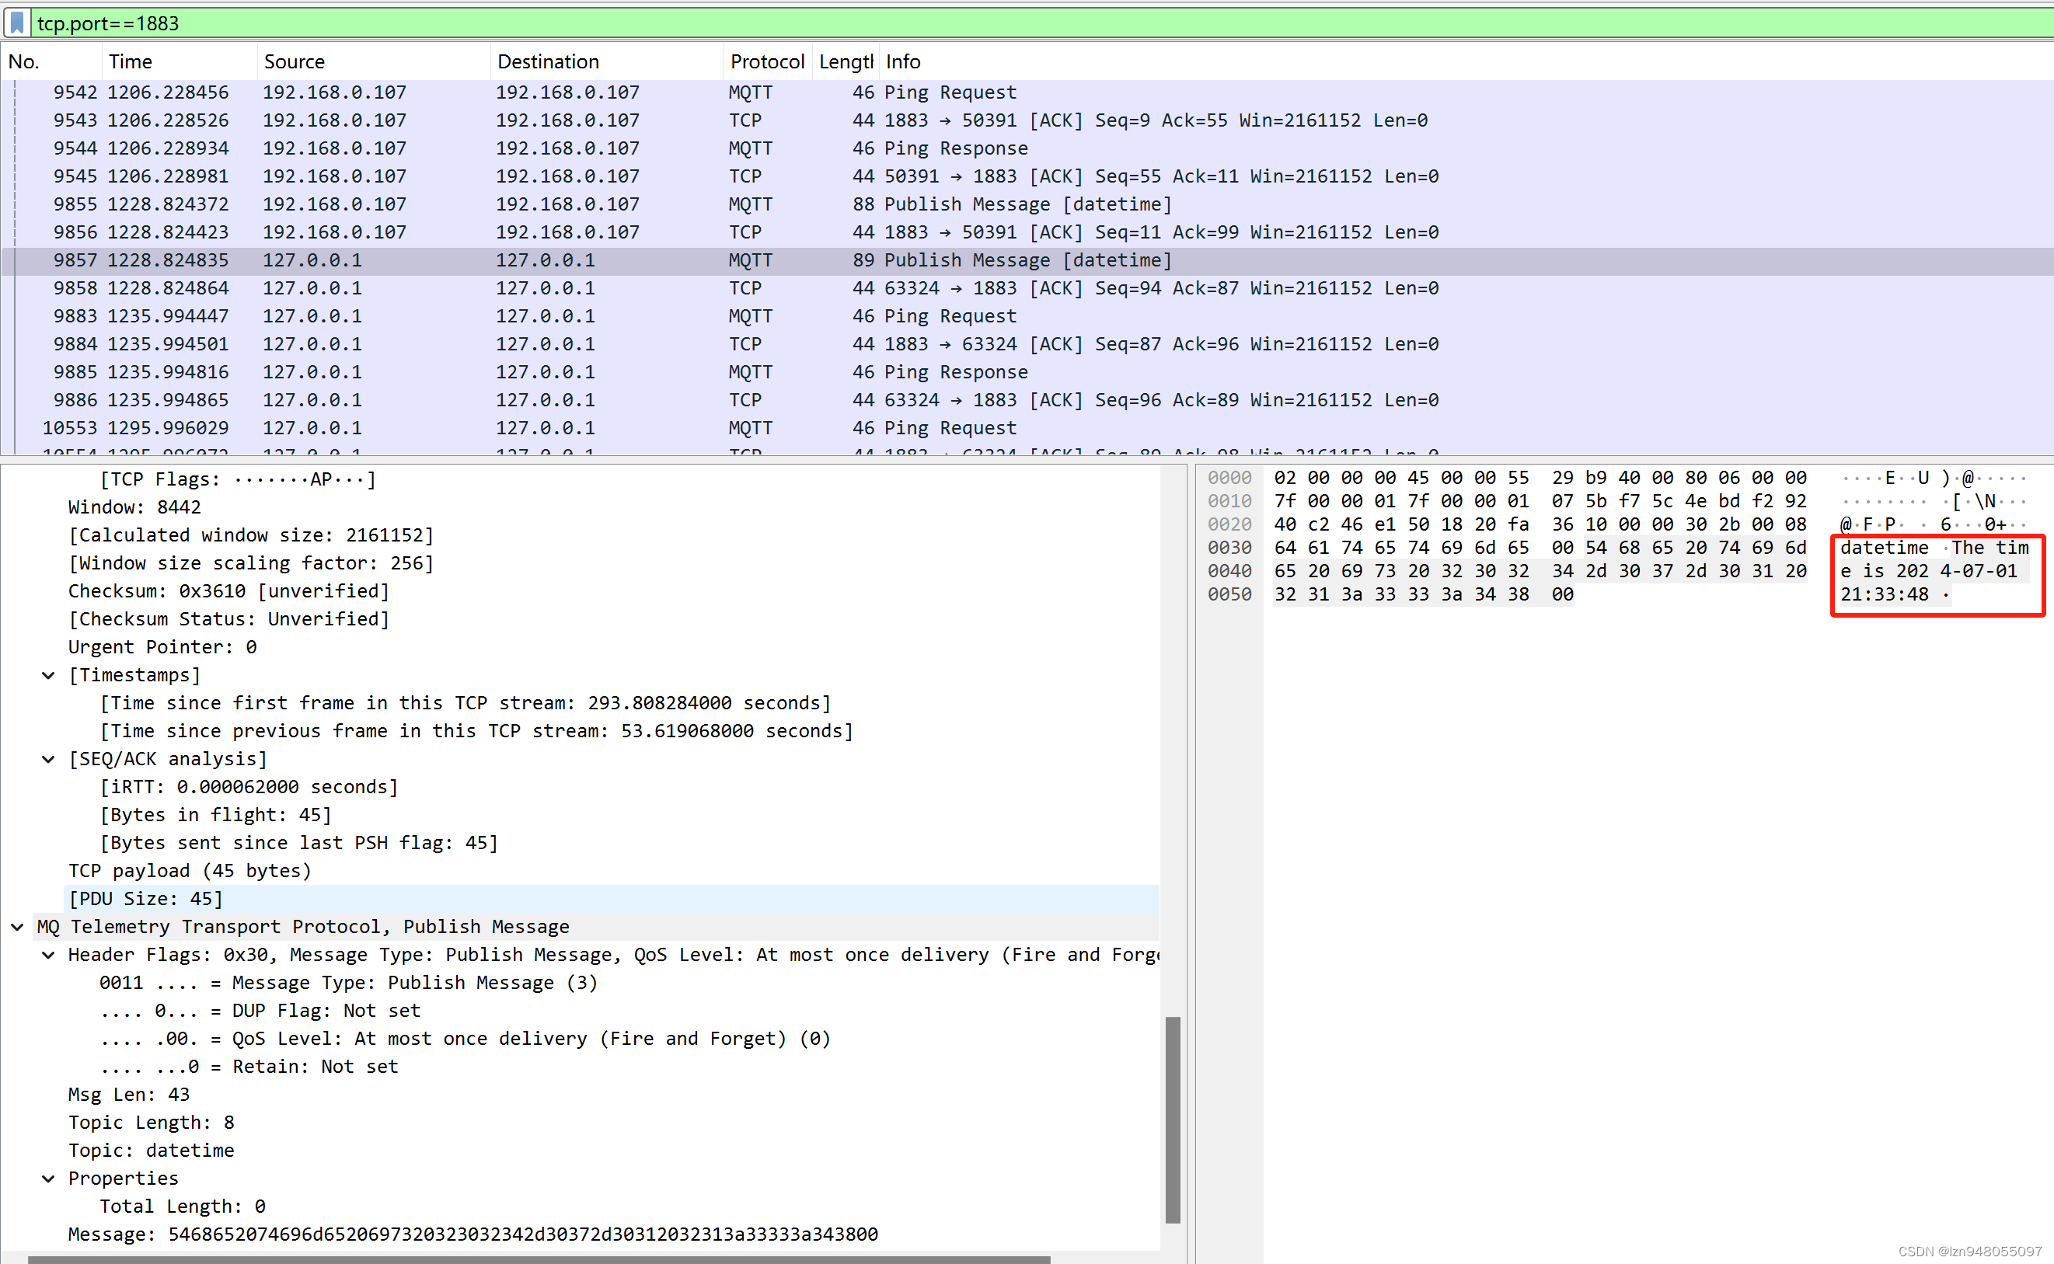
Task: Click the Source column header
Action: tap(295, 62)
